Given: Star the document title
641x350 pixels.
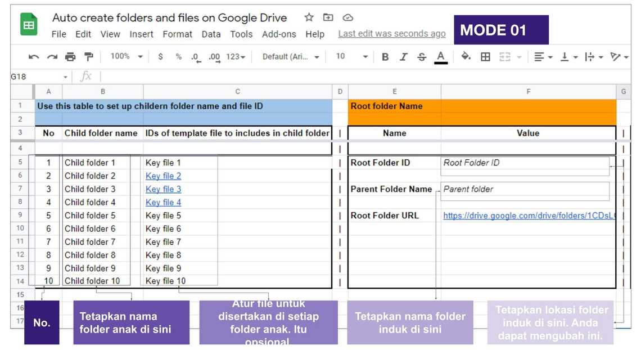Looking at the screenshot, I should click(x=309, y=17).
